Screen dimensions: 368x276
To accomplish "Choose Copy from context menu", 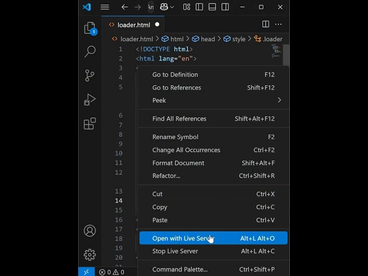I will [213, 207].
